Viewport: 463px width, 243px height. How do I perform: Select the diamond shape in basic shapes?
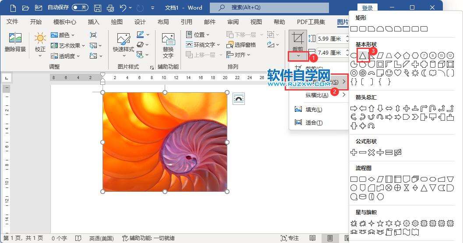coord(398,56)
